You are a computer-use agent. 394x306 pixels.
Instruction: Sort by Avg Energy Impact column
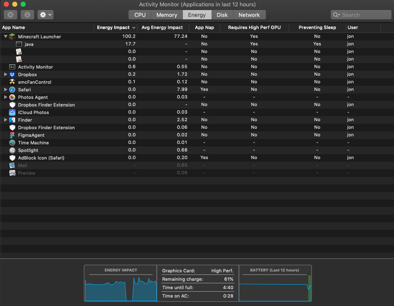tap(162, 27)
